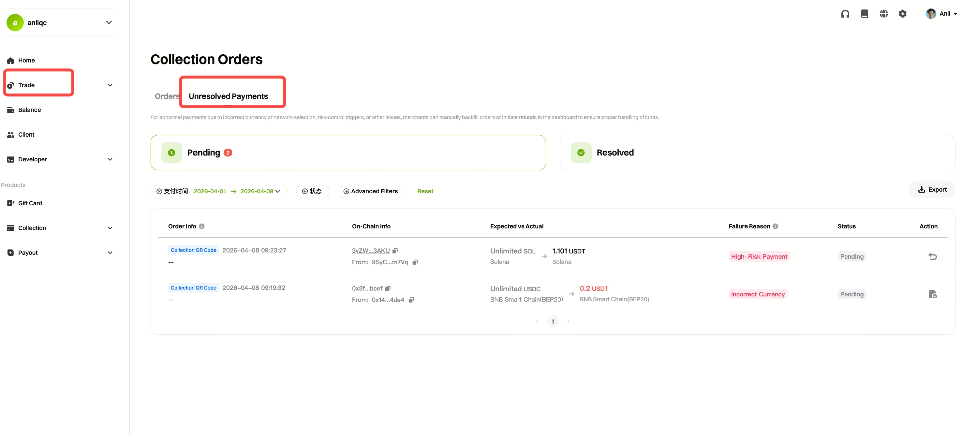Click backfill order icon for Incorrect Currency row
The height and width of the screenshot is (435, 962).
932,294
